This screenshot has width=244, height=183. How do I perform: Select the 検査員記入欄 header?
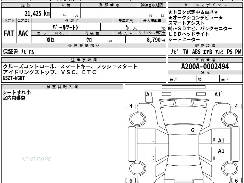tap(62, 87)
